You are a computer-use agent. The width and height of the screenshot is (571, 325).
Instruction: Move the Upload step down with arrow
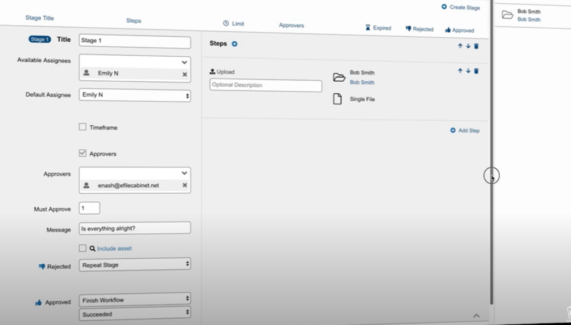point(468,71)
